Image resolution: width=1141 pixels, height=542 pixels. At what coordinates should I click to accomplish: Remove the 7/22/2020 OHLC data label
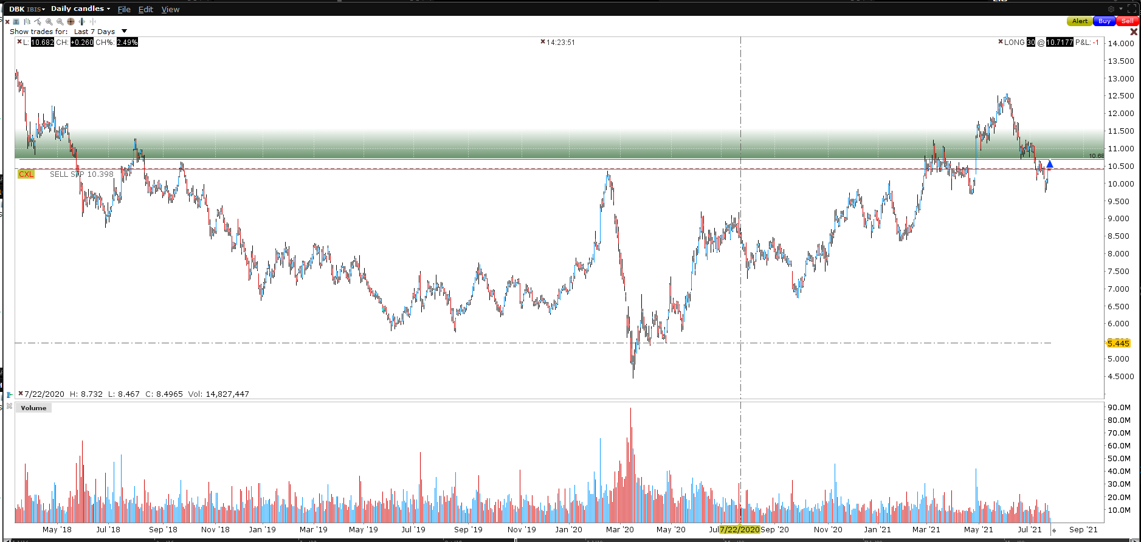click(21, 394)
